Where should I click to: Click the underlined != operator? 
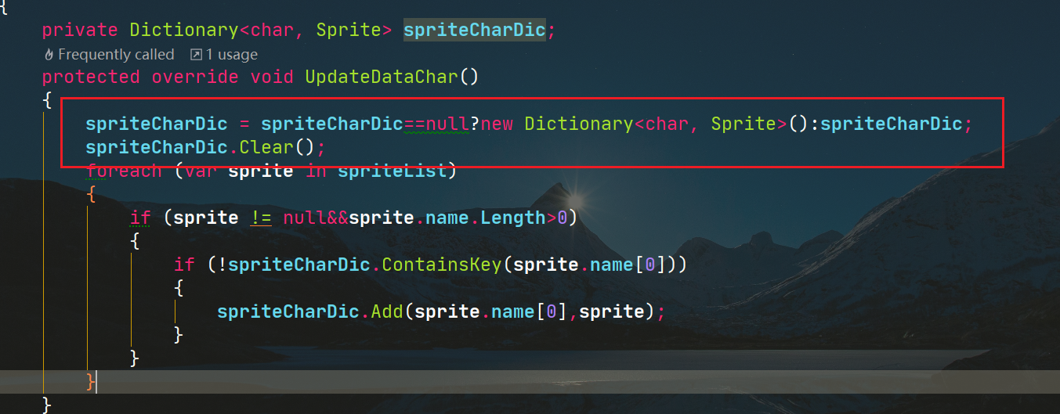click(261, 218)
